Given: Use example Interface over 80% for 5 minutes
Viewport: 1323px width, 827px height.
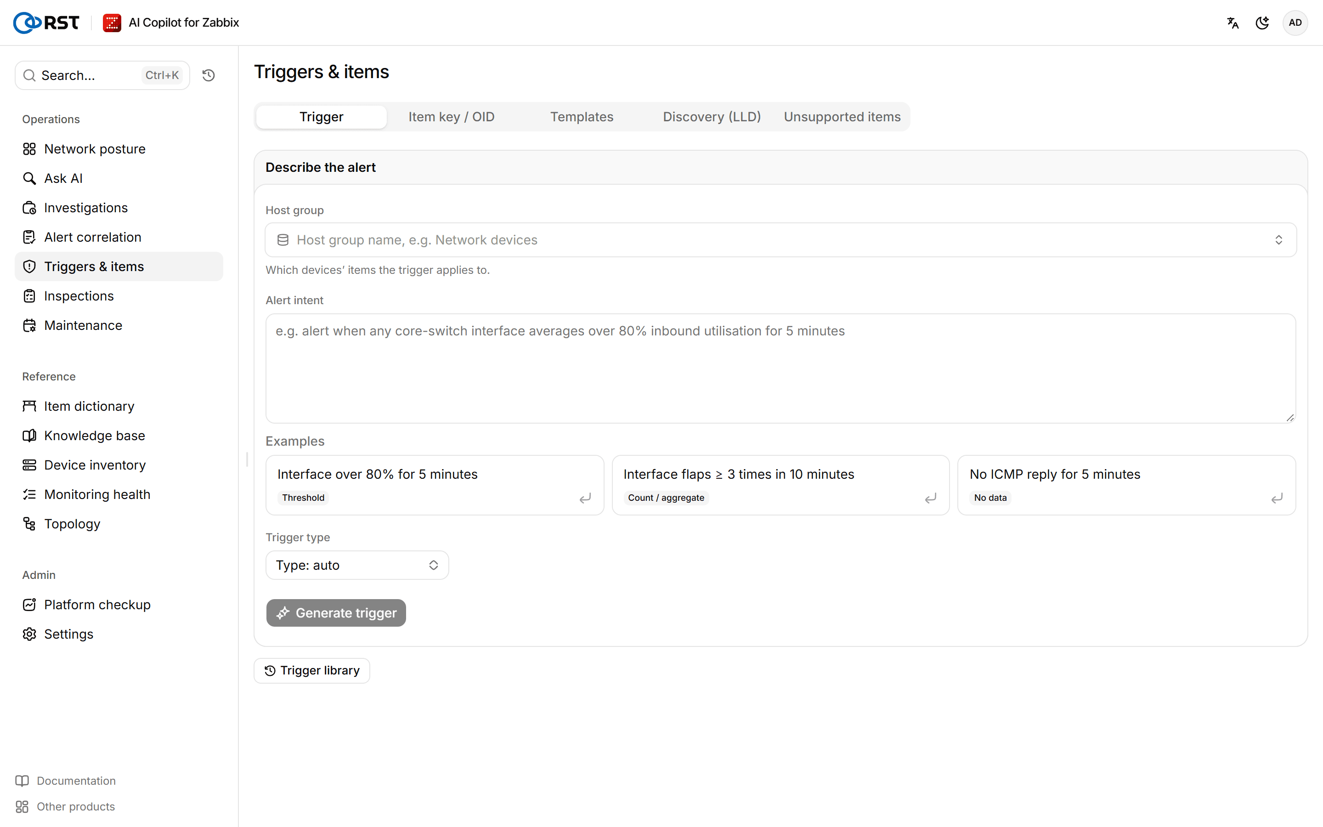Looking at the screenshot, I should click(435, 485).
